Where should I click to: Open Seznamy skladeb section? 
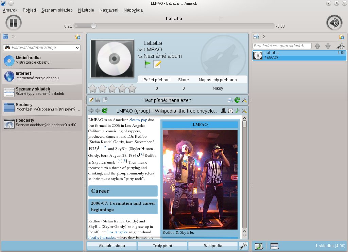[42, 91]
